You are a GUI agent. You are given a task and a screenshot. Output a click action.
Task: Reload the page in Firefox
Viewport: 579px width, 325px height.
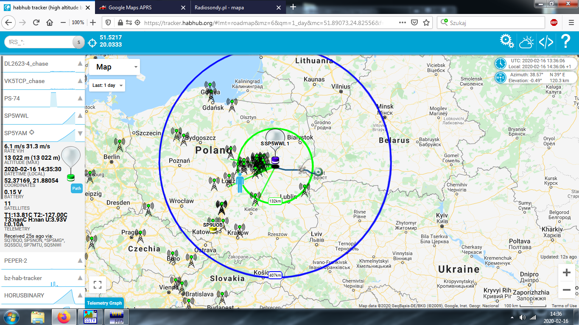(36, 22)
